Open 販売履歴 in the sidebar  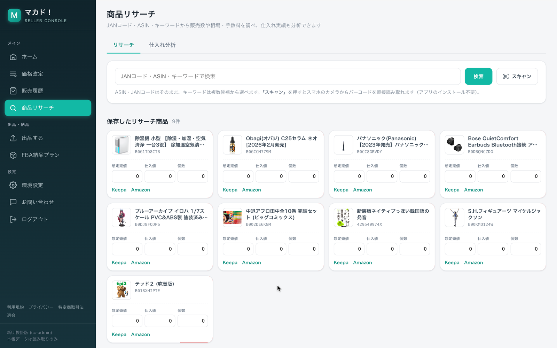click(x=48, y=91)
